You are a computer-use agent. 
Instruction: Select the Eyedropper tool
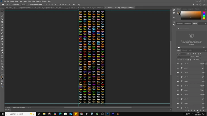pyautogui.click(x=2, y=27)
